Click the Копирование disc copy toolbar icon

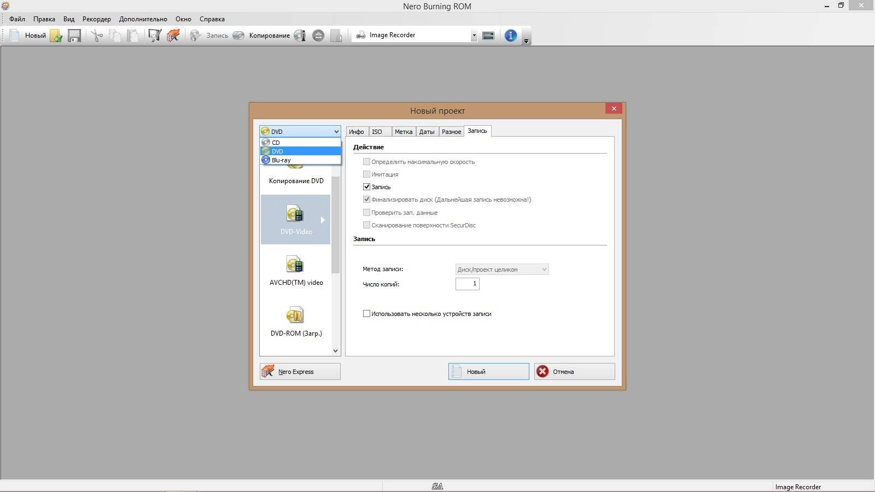tap(238, 36)
